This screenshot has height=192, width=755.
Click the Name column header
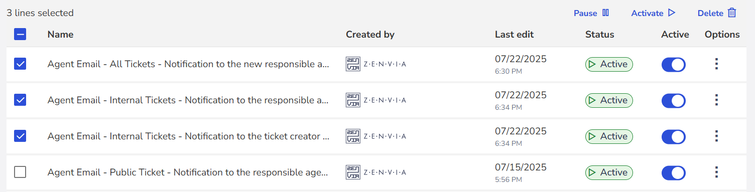(x=60, y=35)
